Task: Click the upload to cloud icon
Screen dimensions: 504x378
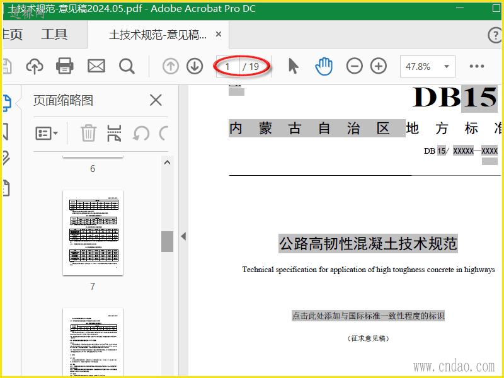Action: pyautogui.click(x=35, y=67)
